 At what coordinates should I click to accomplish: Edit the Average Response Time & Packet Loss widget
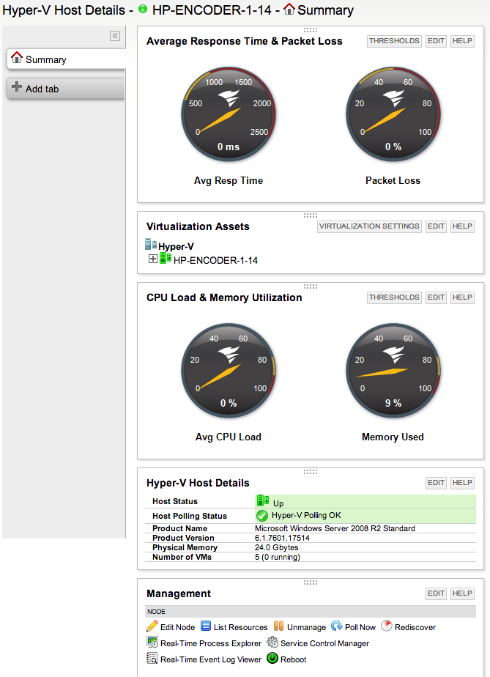(x=436, y=41)
